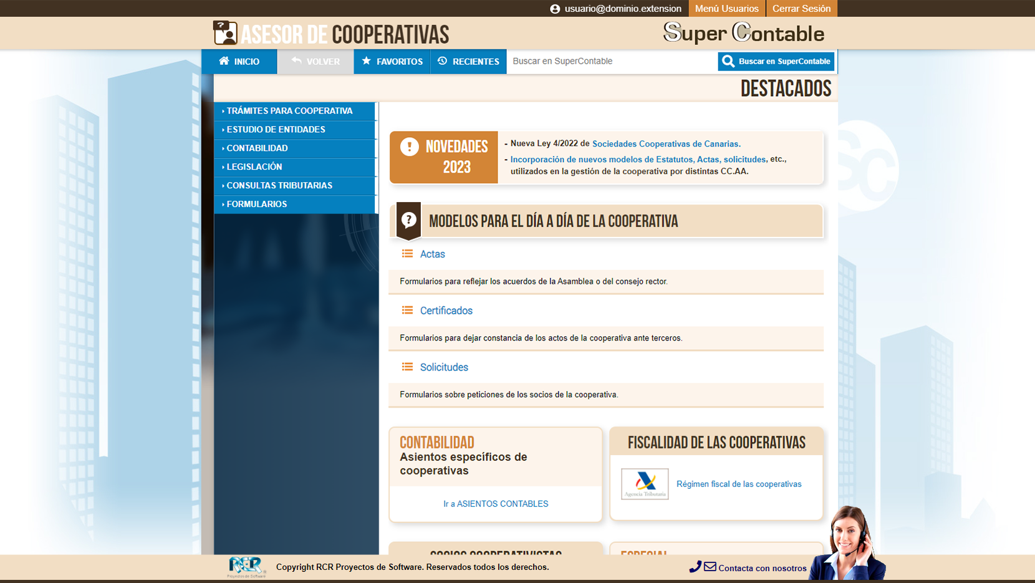Viewport: 1035px width, 583px height.
Task: Click the Agencia Tributaria logo thumbnail
Action: (x=645, y=484)
